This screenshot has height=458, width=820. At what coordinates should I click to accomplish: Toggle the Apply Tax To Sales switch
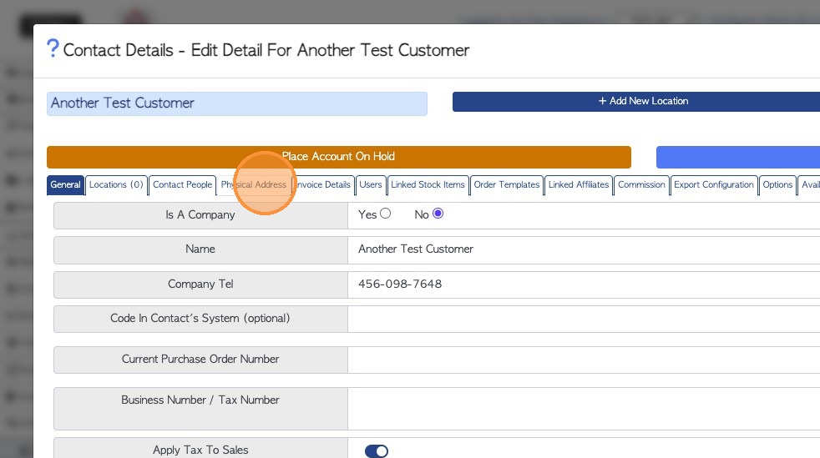point(377,451)
